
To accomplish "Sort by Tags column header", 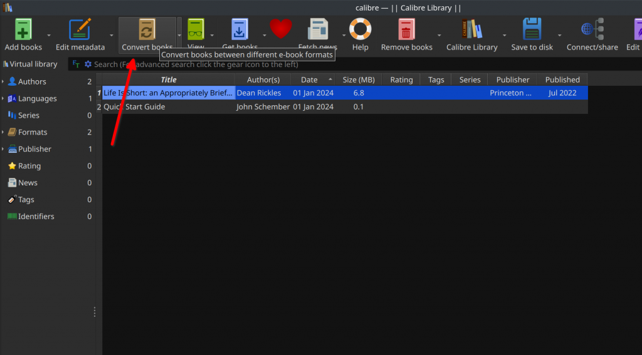I will click(x=436, y=80).
